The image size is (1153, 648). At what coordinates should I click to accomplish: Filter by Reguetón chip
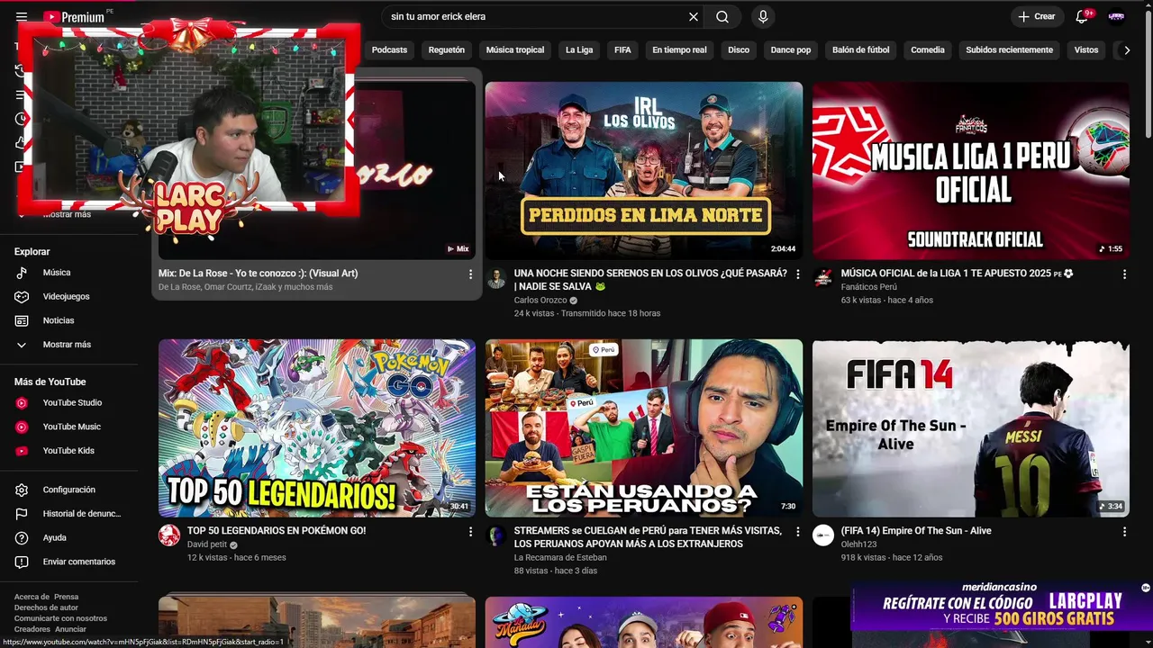click(x=447, y=49)
